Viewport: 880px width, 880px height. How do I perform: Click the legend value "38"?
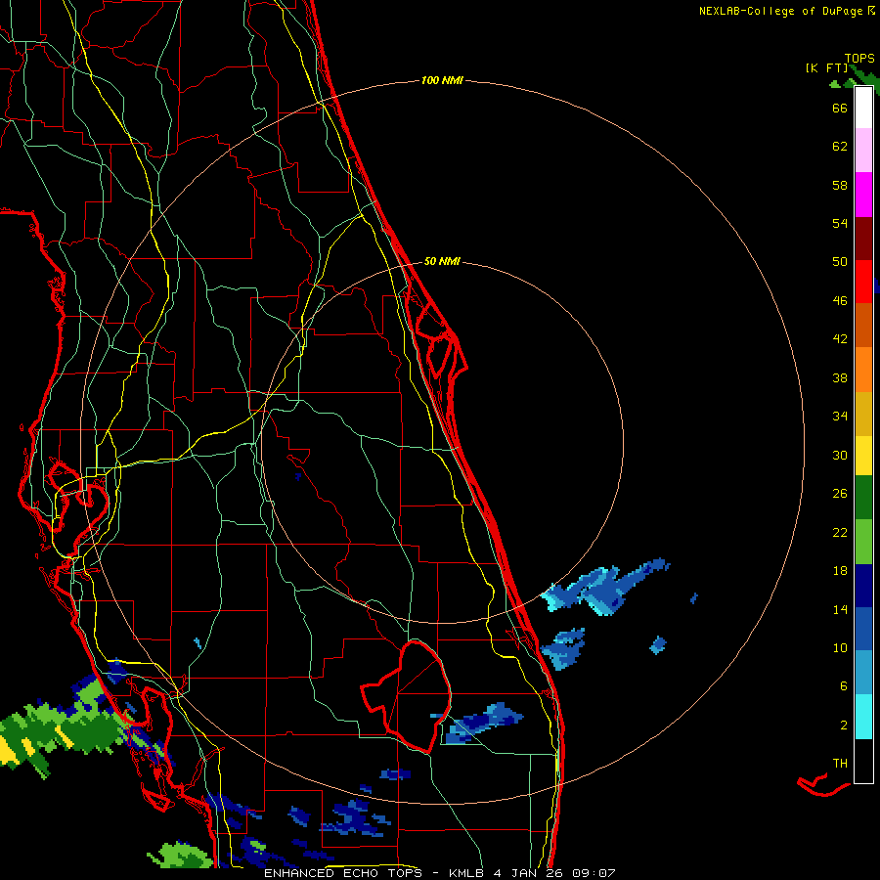click(x=840, y=378)
